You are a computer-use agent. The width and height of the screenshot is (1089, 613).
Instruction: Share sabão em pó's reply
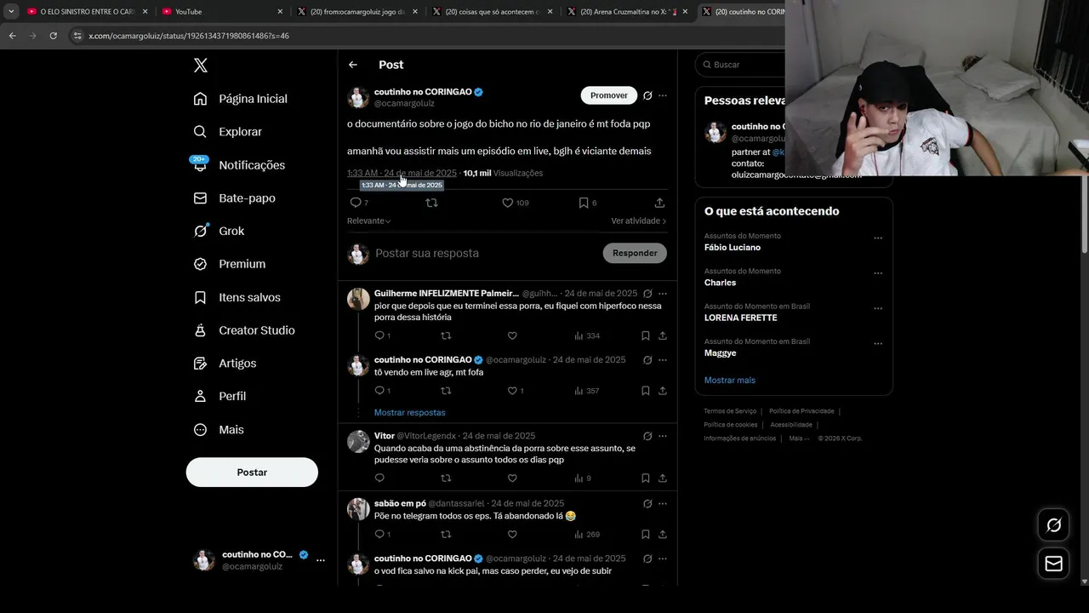click(x=663, y=535)
